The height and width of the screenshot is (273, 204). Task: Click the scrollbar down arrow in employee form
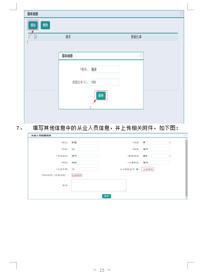[186, 198]
